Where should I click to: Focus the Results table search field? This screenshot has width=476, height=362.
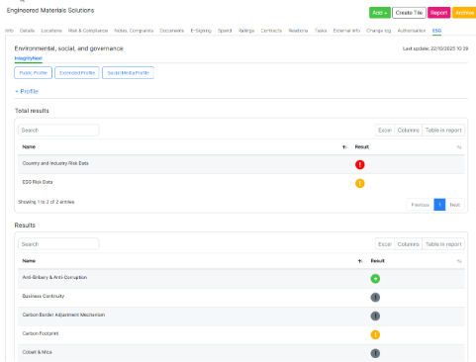(x=58, y=244)
